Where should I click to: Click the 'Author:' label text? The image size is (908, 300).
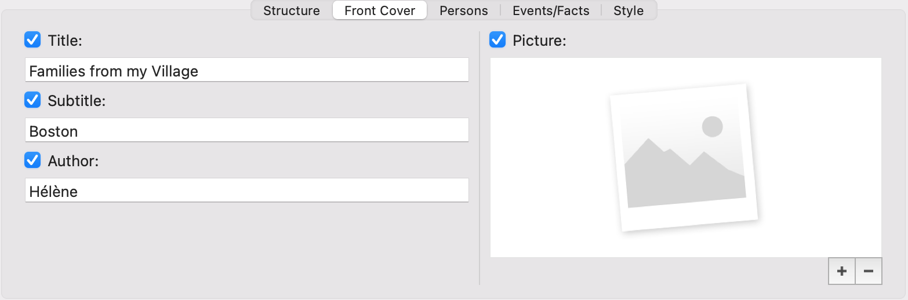(x=74, y=161)
